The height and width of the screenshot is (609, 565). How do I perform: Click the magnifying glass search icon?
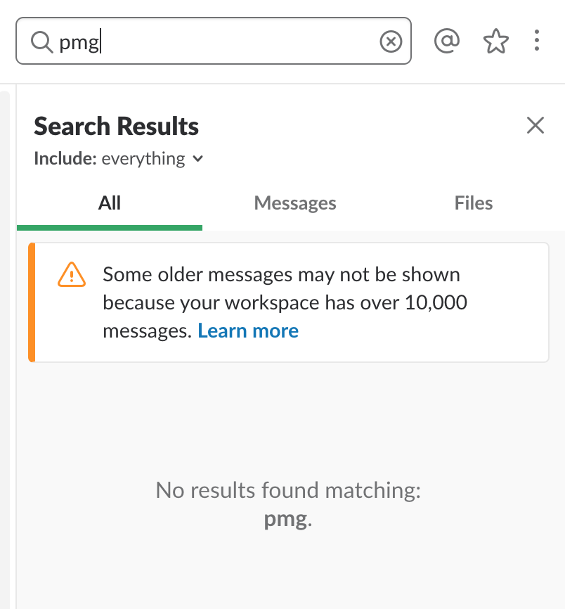click(x=41, y=43)
